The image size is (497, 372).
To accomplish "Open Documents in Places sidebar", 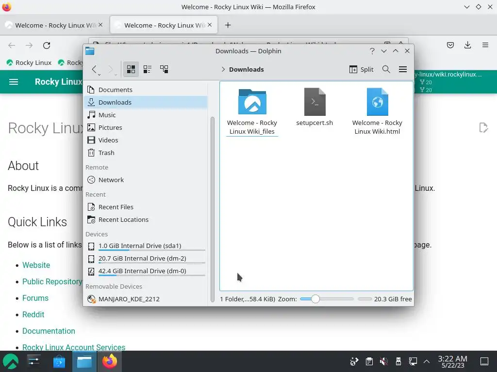I will click(146, 90).
